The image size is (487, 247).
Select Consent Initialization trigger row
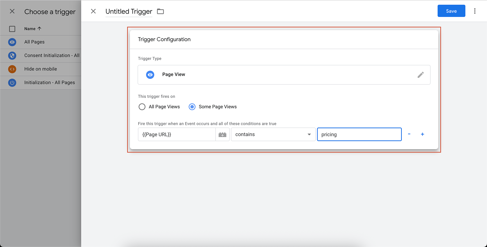pos(41,55)
